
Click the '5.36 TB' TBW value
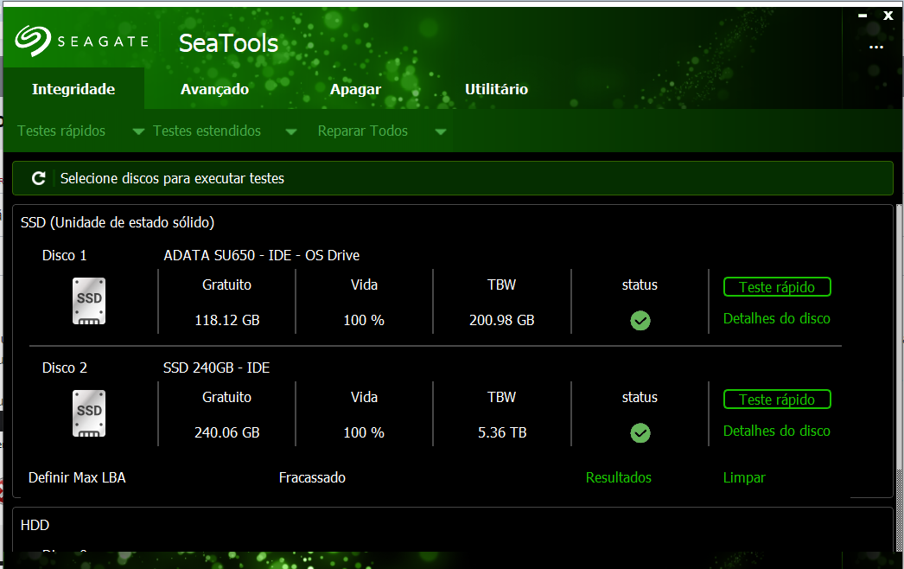(x=501, y=433)
